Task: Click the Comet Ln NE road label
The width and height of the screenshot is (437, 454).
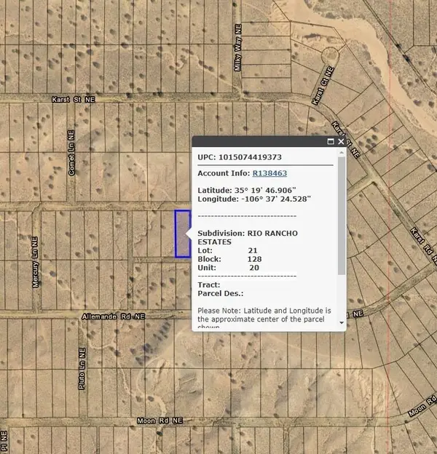Action: 71,153
